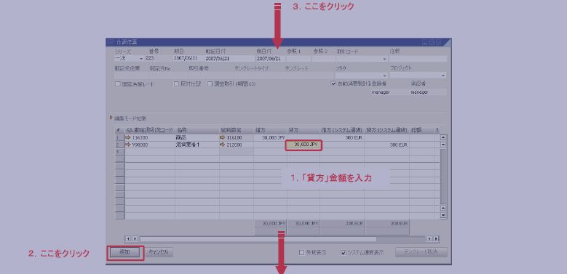
Task: Open the control account 212000 link arrow
Action: coord(223,145)
